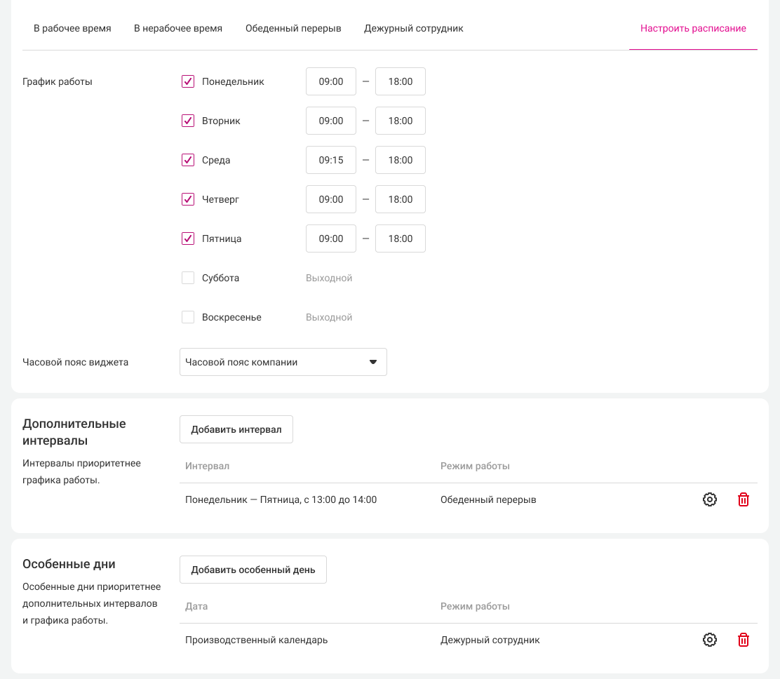Click Monday end time field 18:00
780x679 pixels.
click(401, 81)
